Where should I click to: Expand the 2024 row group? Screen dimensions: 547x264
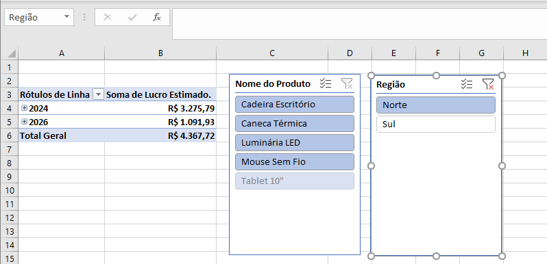[x=24, y=108]
